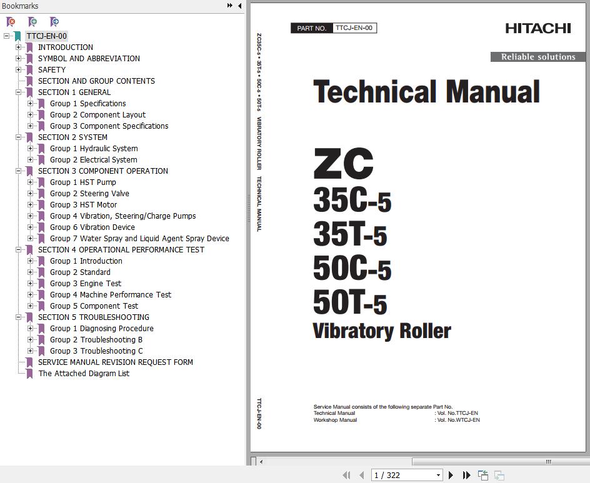Open the page number dropdown arrow

coord(438,475)
